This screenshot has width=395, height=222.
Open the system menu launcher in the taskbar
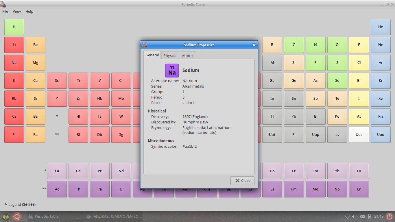[5, 216]
